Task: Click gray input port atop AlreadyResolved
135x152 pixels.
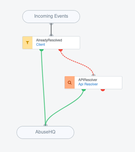Action: [x=51, y=35]
